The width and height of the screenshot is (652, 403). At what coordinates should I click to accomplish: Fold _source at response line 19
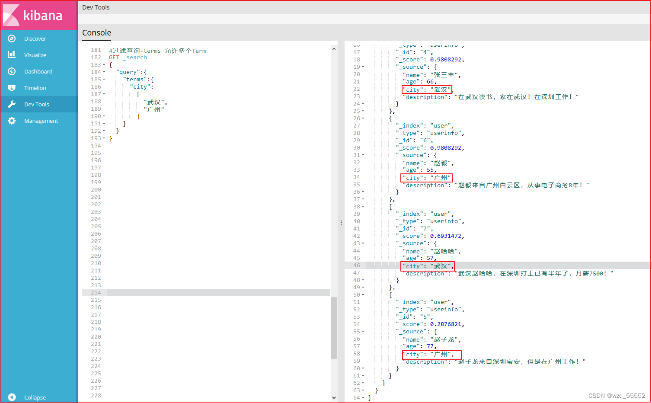(x=363, y=67)
